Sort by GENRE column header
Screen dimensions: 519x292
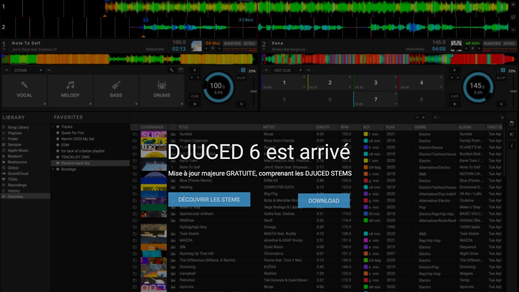coord(435,127)
